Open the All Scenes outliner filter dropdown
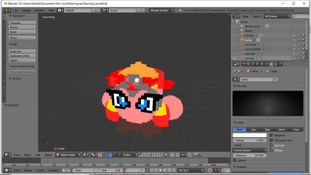Viewport: 311px width, 175px height. tap(277, 16)
